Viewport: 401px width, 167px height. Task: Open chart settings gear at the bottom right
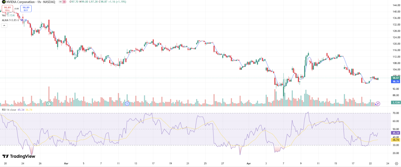tap(396, 163)
